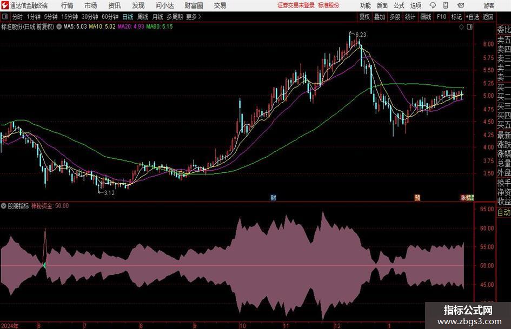Switch to the 15分钟 period tab

click(x=70, y=17)
